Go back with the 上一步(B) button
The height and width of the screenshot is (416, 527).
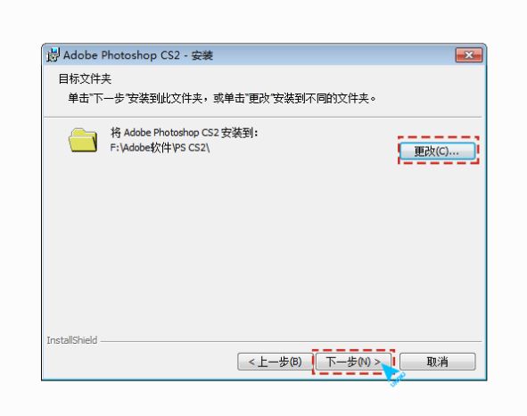click(x=275, y=362)
